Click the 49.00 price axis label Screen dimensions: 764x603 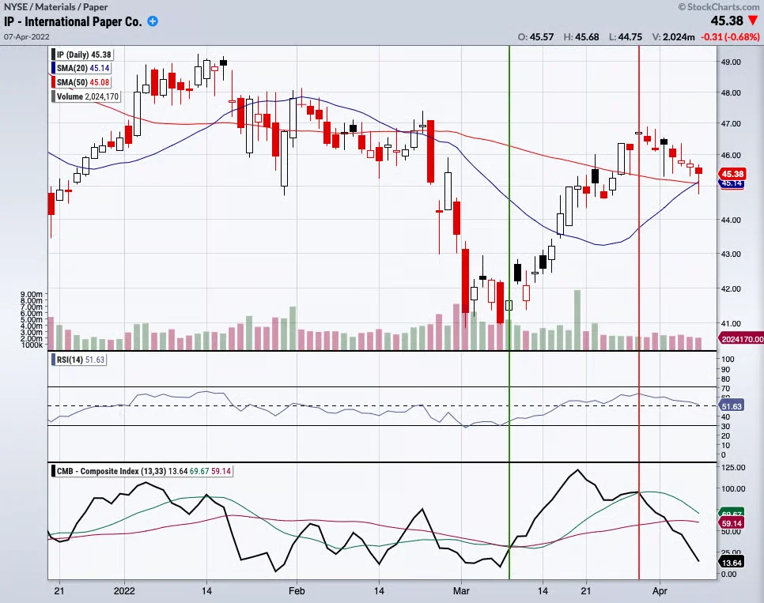(731, 62)
